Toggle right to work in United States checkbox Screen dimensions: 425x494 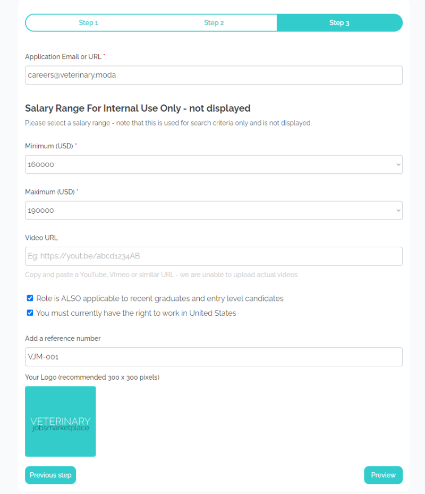tap(30, 313)
